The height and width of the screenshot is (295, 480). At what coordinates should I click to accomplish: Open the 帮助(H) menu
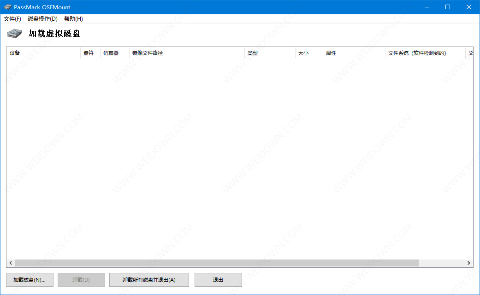[73, 19]
